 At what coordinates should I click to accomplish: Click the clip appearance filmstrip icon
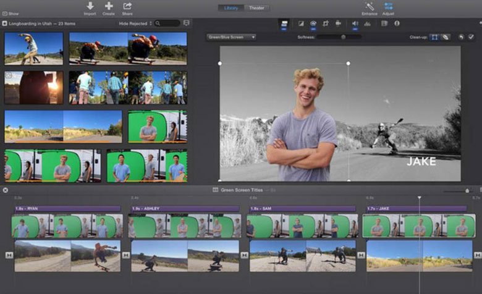(186, 23)
